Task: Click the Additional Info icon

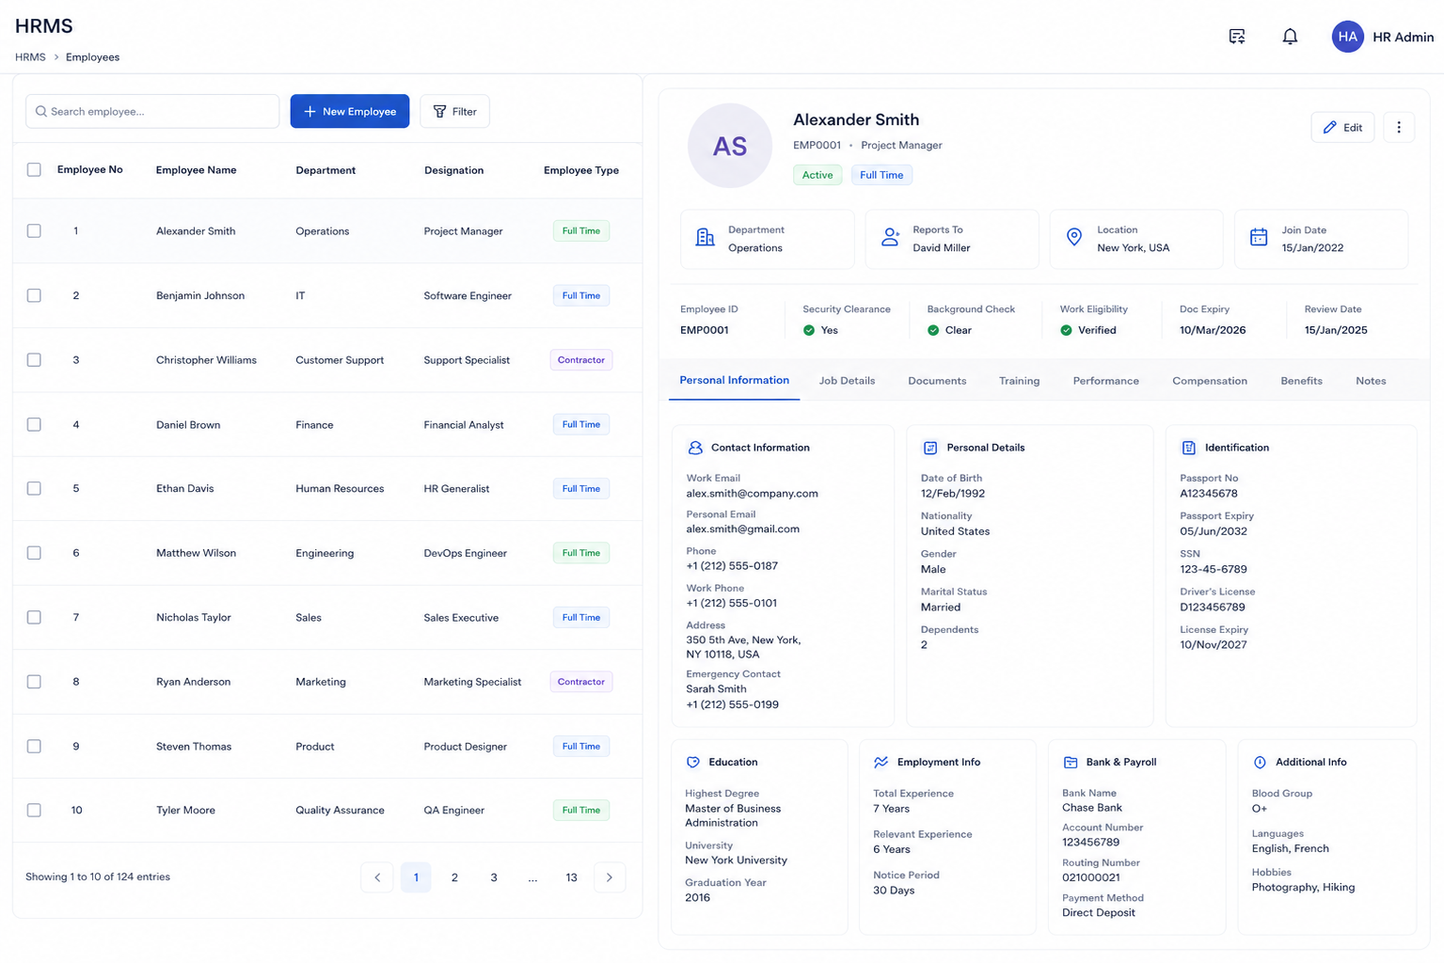Action: pyautogui.click(x=1260, y=762)
